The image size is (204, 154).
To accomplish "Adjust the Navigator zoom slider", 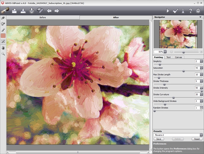I will point(184,52).
